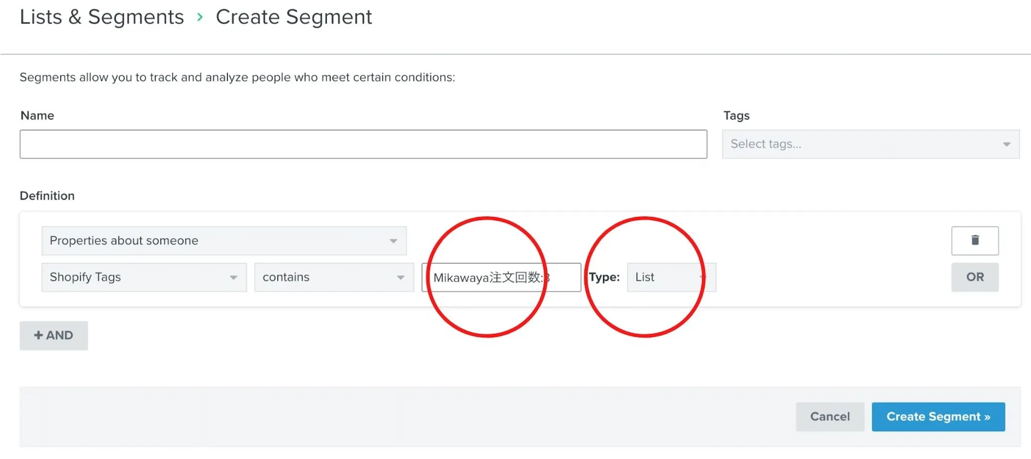The width and height of the screenshot is (1031, 459).
Task: Click the Create Segment breadcrumb title
Action: click(x=293, y=17)
